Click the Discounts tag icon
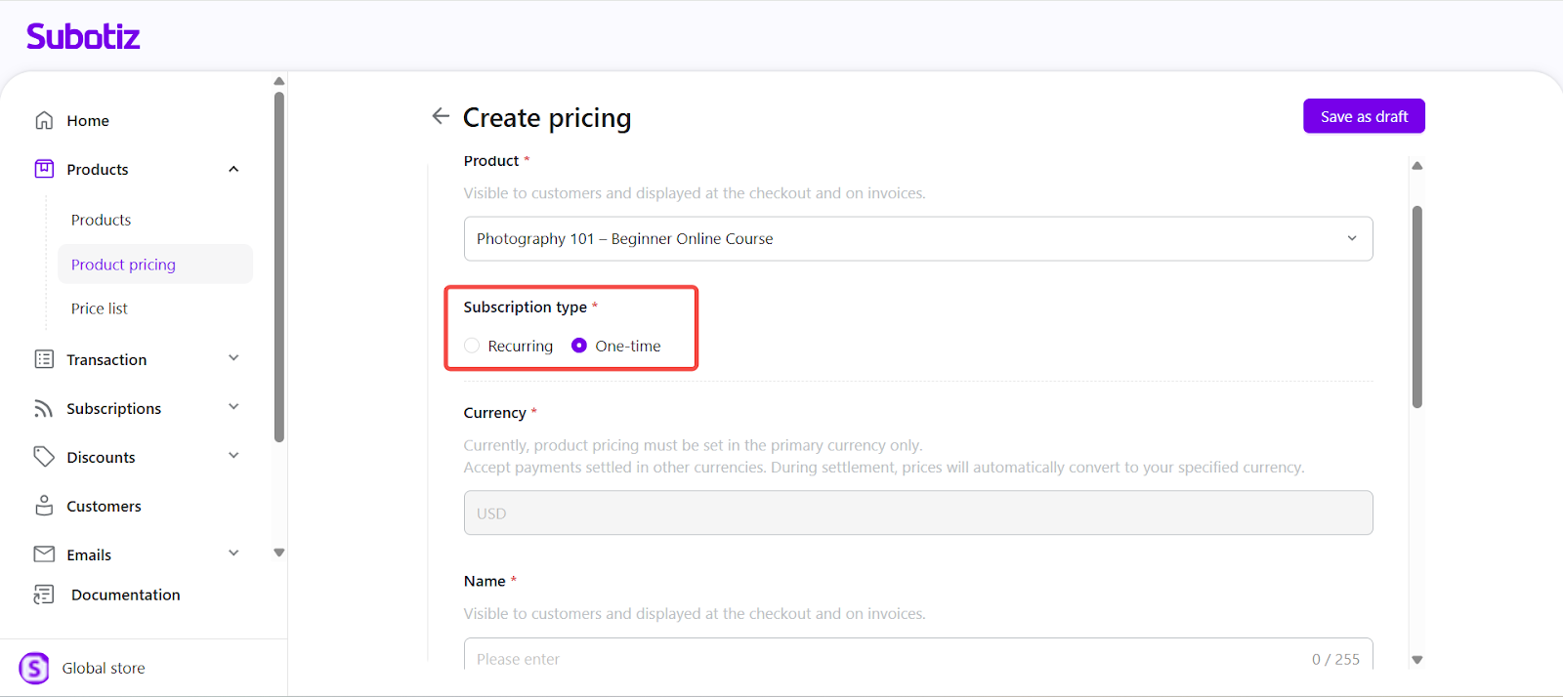 44,457
